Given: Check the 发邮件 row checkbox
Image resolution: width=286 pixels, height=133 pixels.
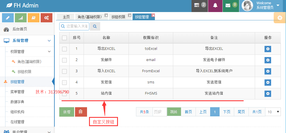Looking at the screenshot, I should [64, 60].
